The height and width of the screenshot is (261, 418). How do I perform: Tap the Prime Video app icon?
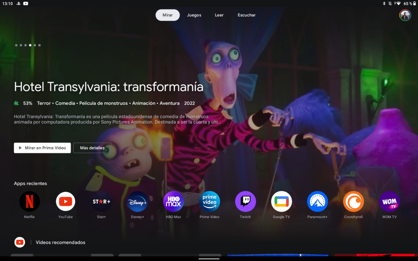point(209,201)
